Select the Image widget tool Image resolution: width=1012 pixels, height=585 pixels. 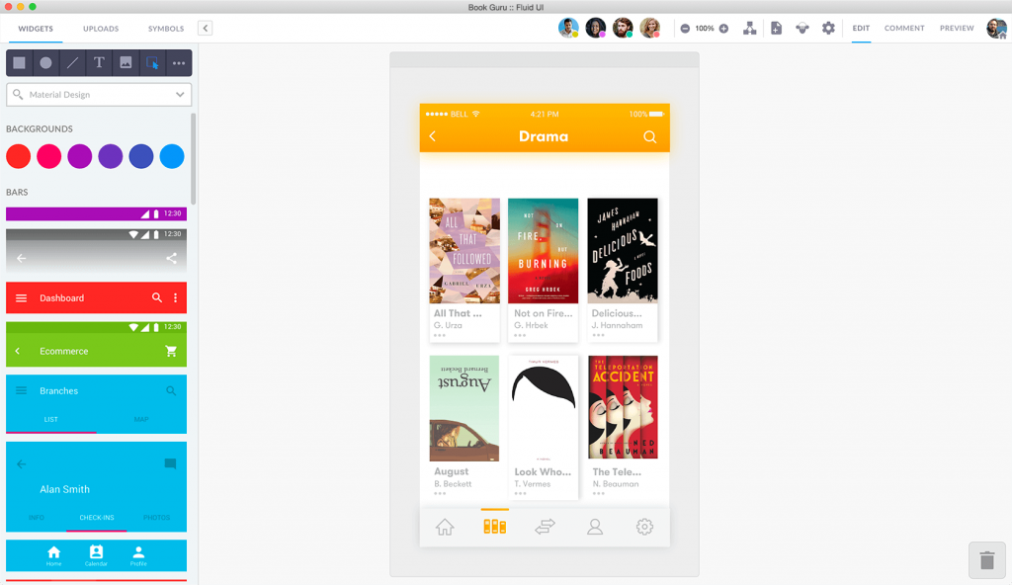(126, 62)
